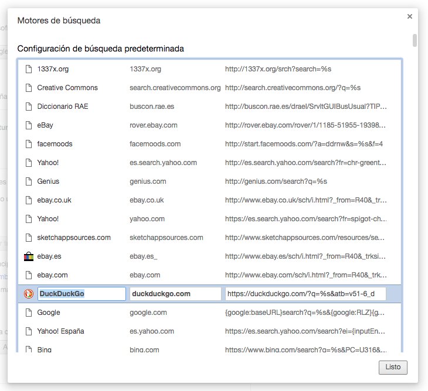The height and width of the screenshot is (391, 428).
Task: Click the page icon beside Google
Action: 29,313
